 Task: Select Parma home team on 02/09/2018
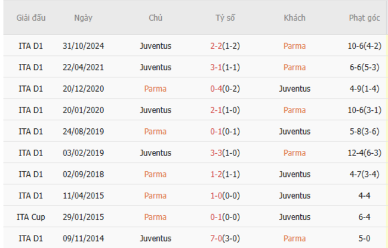click(155, 174)
